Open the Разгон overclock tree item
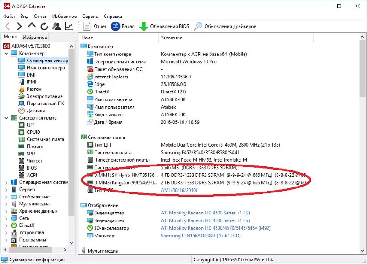This screenshot has height=264, width=367. (x=30, y=89)
